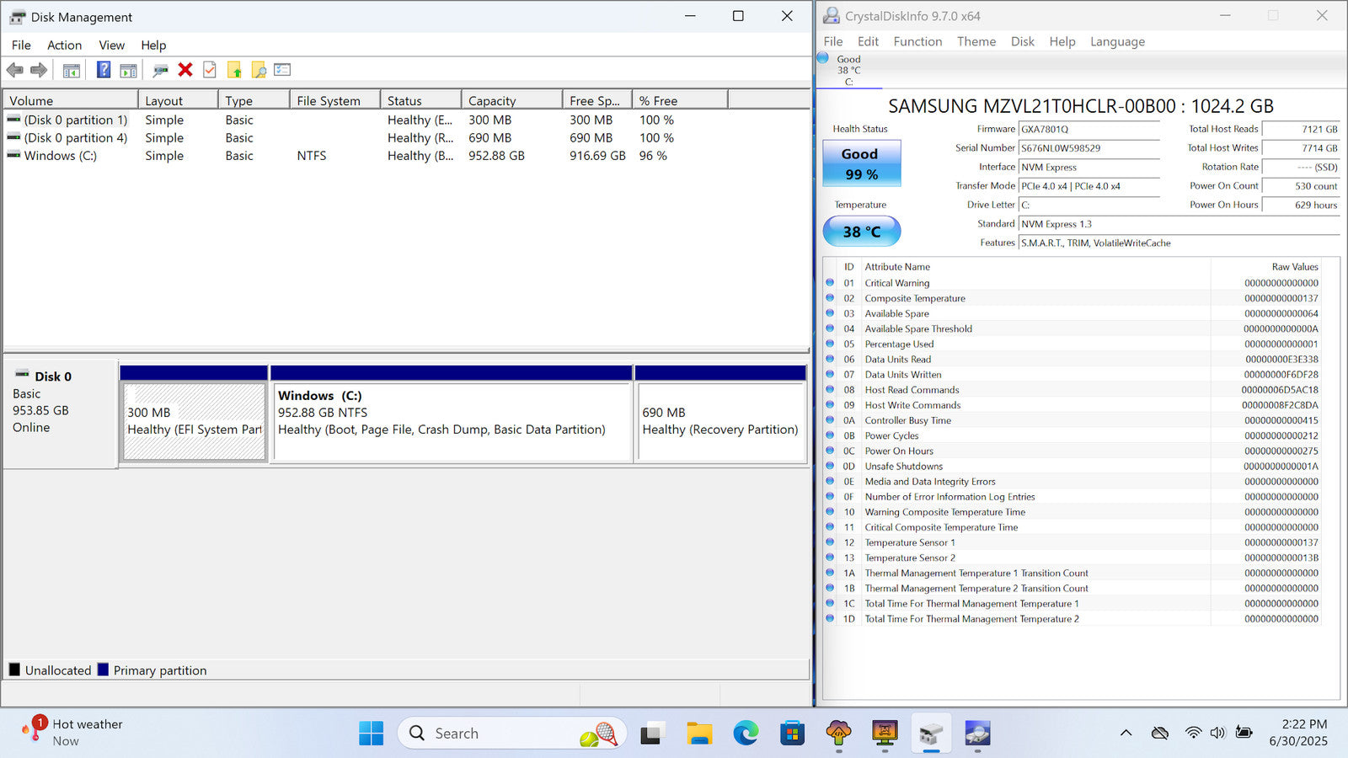The width and height of the screenshot is (1348, 758).
Task: Click the Show/Hide Console Tree toolbar icon
Action: [72, 70]
